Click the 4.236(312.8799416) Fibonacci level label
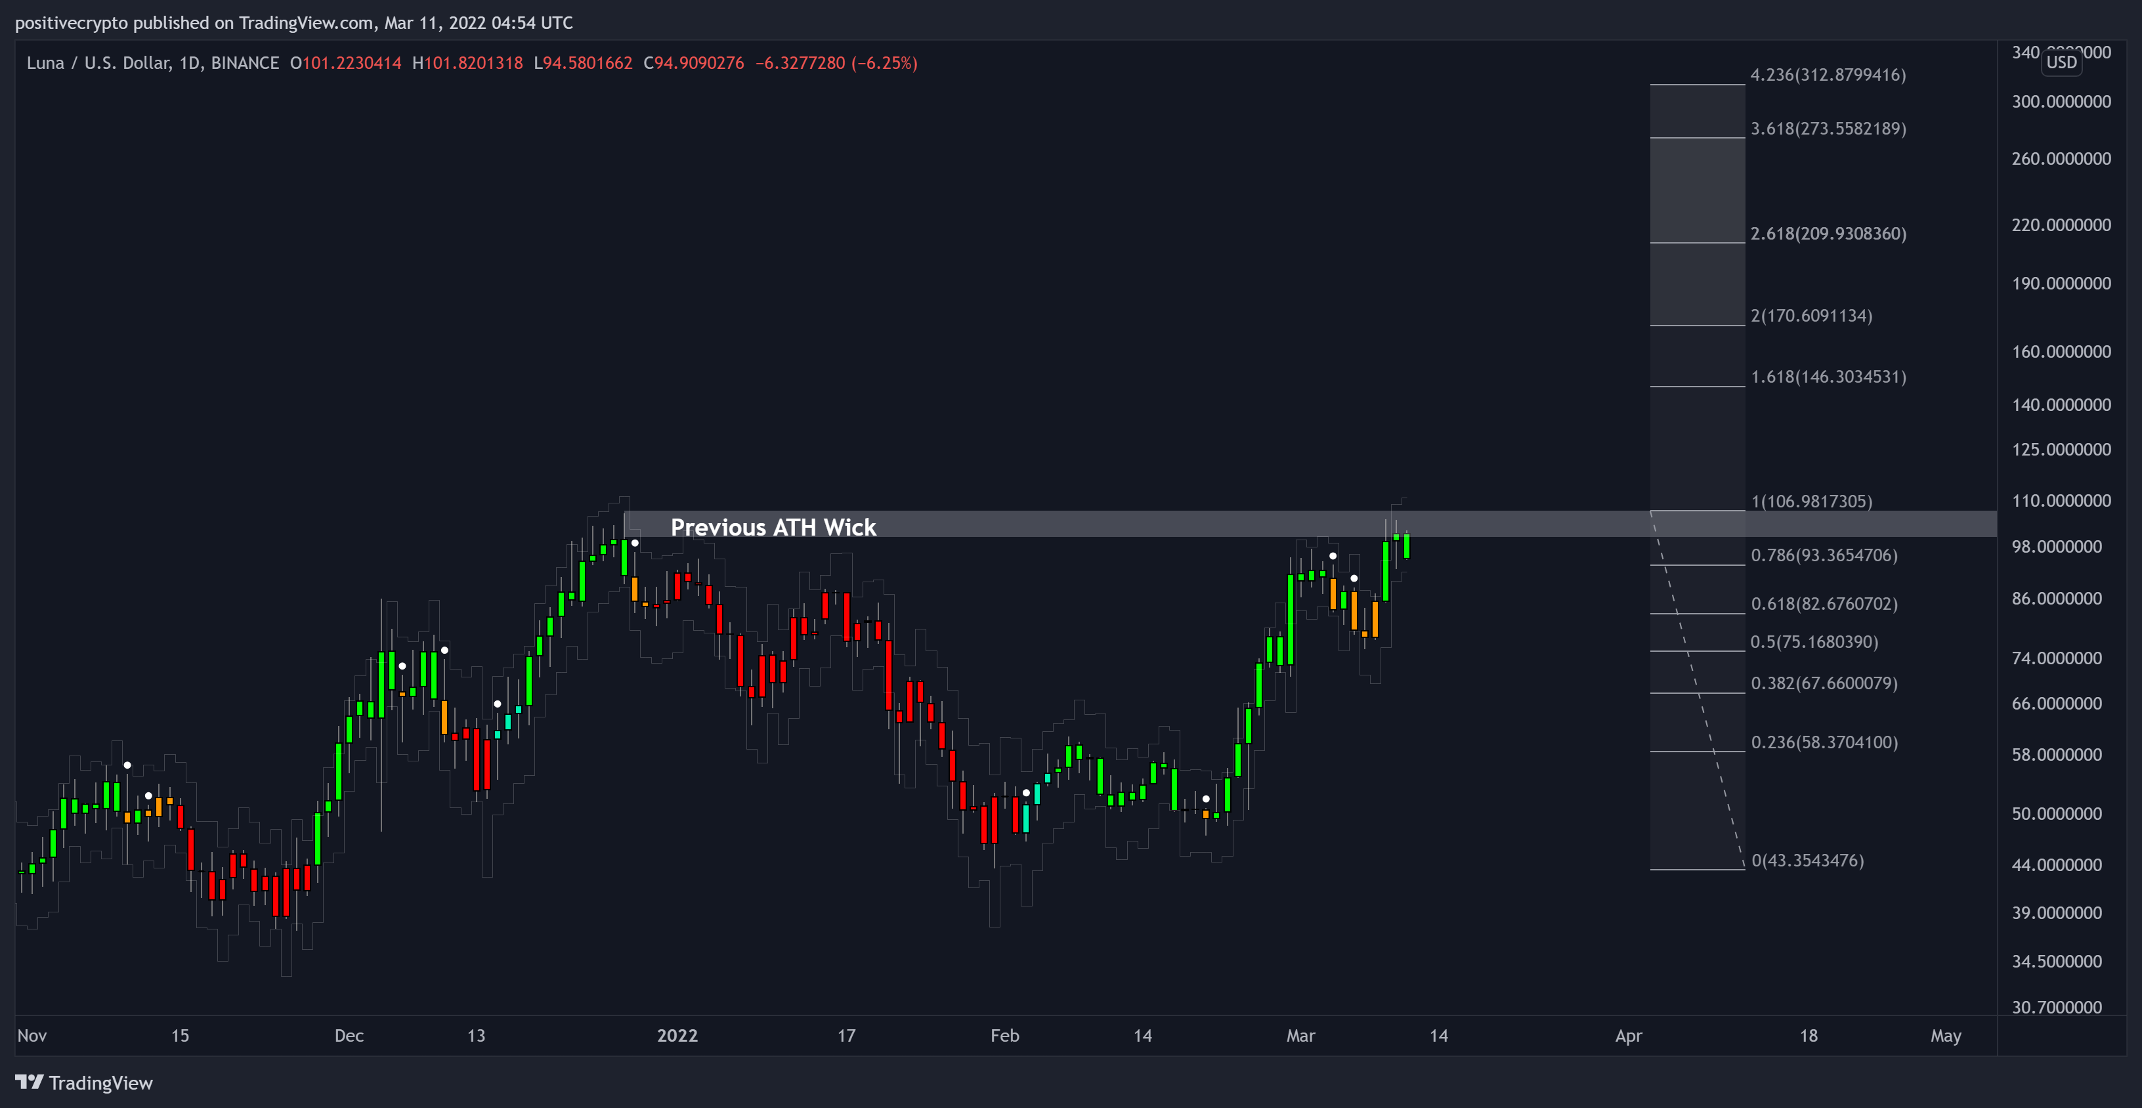 [x=1828, y=75]
